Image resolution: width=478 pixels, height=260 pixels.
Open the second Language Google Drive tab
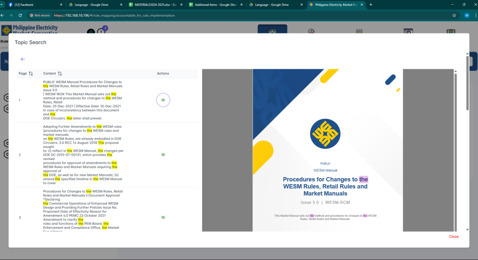(x=274, y=5)
